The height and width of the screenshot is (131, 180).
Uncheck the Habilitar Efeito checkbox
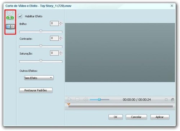coord(20,16)
